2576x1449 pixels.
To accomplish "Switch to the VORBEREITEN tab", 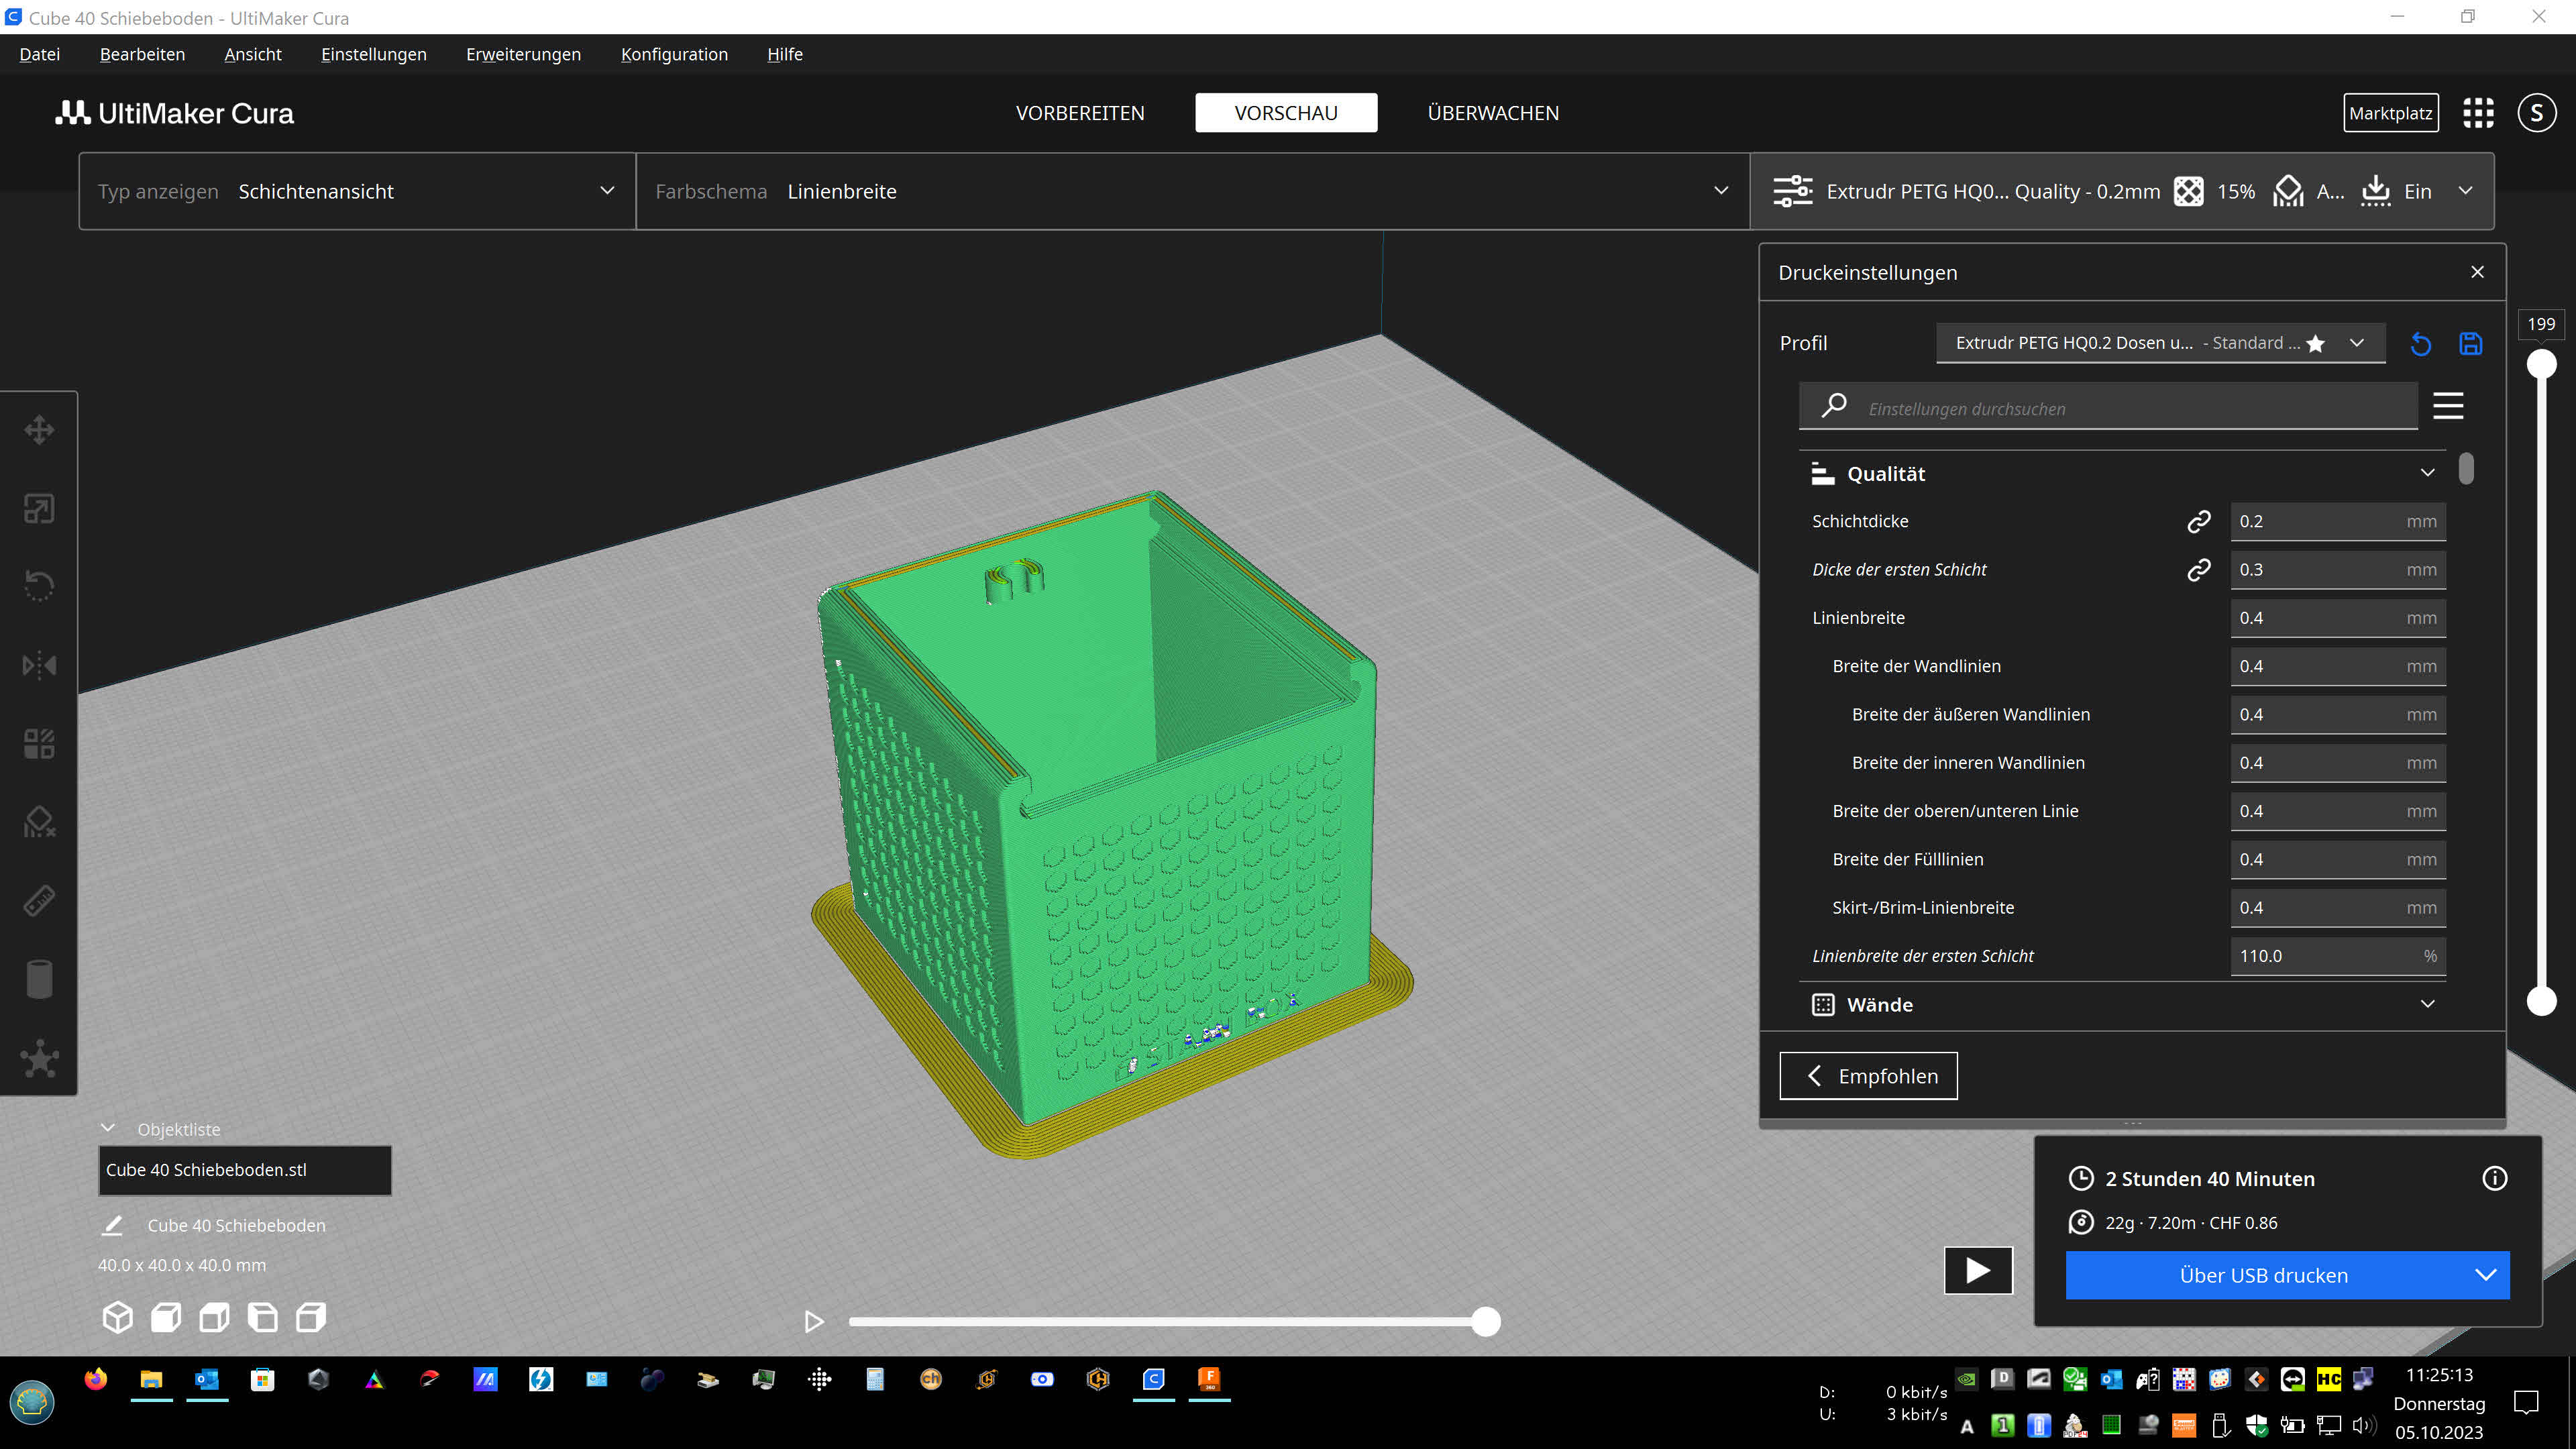I will pos(1080,113).
